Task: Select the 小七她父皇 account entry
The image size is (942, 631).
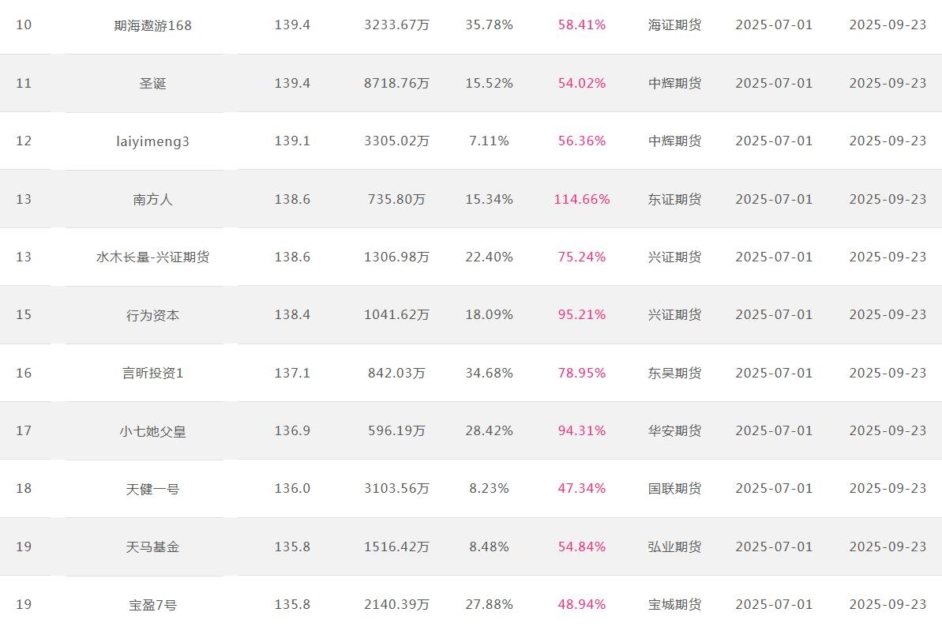Action: coord(152,431)
